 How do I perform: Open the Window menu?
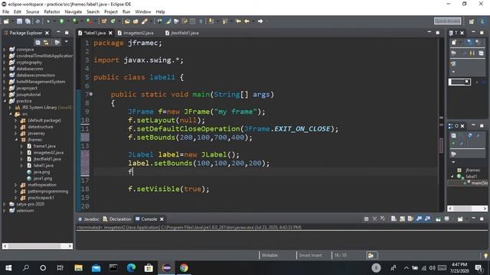(x=143, y=12)
